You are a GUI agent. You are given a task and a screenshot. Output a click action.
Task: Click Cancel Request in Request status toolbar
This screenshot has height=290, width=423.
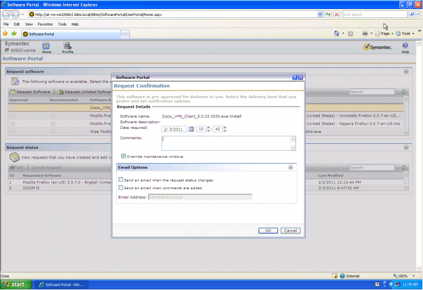coord(46,167)
